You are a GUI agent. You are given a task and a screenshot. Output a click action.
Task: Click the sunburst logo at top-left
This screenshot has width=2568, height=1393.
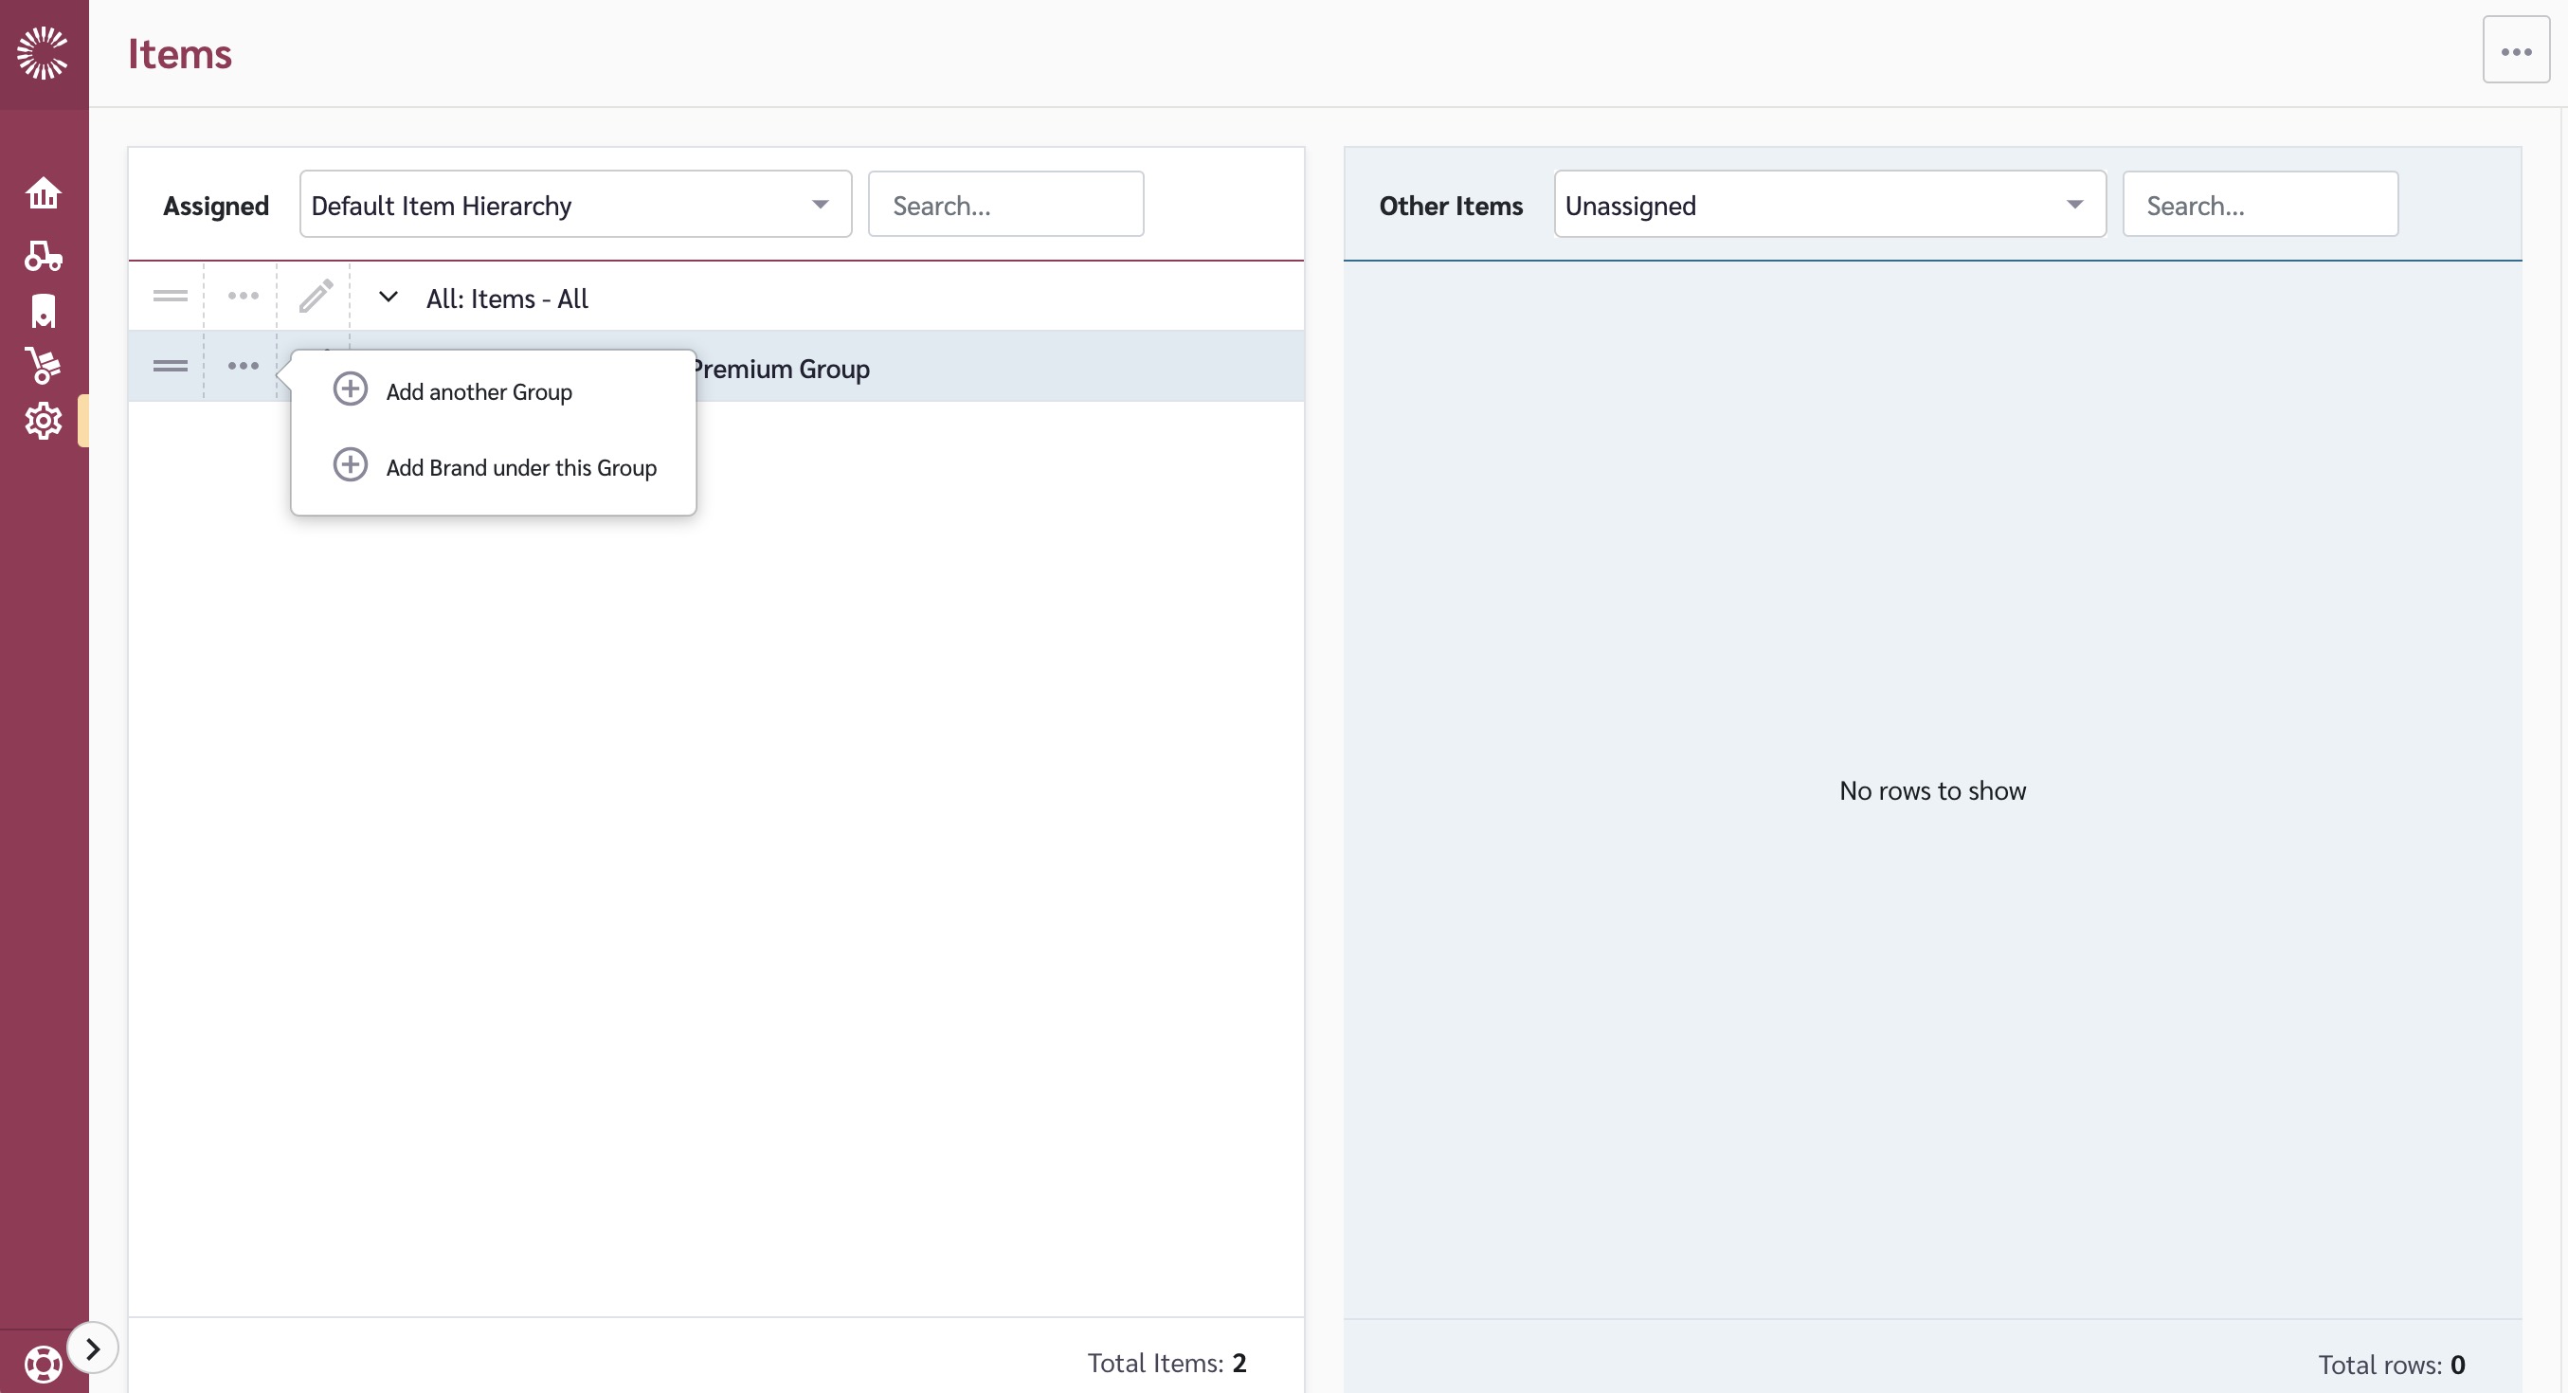pos(43,53)
